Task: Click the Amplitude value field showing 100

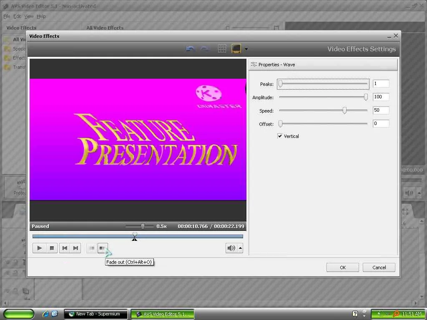Action: click(381, 97)
